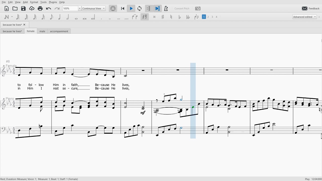Select voice 1
This screenshot has height=181, width=322.
(x=204, y=17)
